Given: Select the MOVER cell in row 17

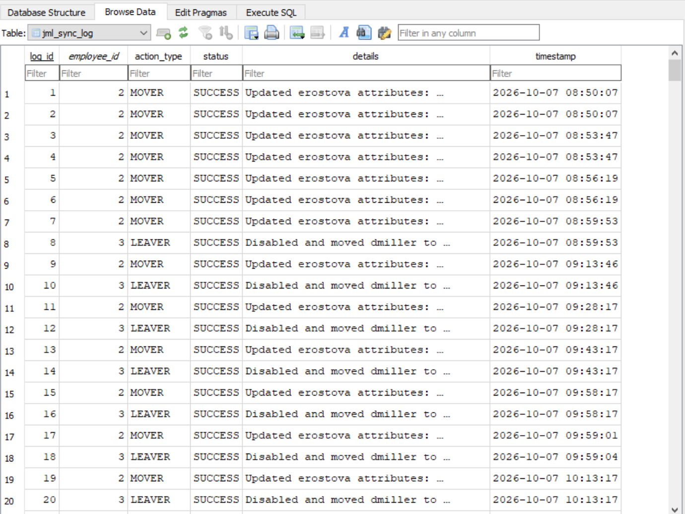Looking at the screenshot, I should (159, 436).
